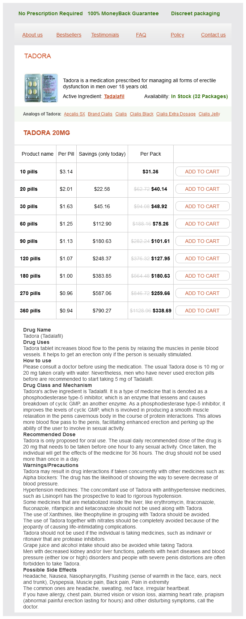
Task: View the Policy page
Action: 177,35
